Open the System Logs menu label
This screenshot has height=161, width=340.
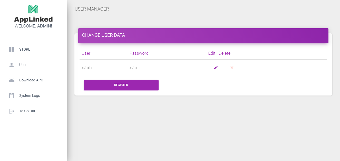(x=30, y=96)
